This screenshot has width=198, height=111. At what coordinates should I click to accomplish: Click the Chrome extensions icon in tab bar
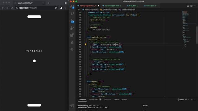tap(66, 3)
